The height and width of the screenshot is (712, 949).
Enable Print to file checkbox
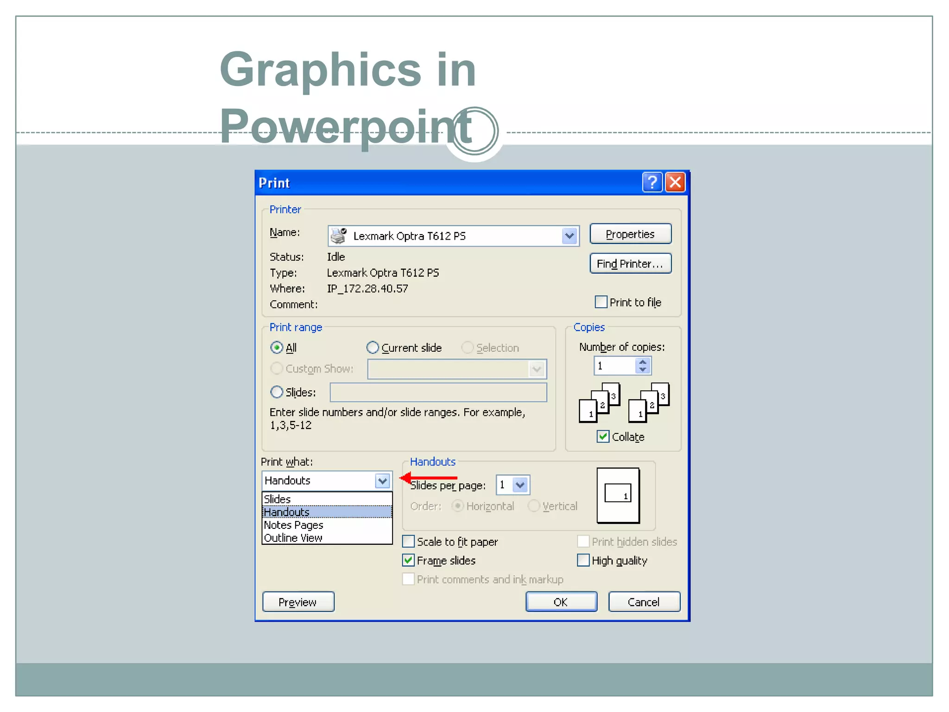(601, 302)
